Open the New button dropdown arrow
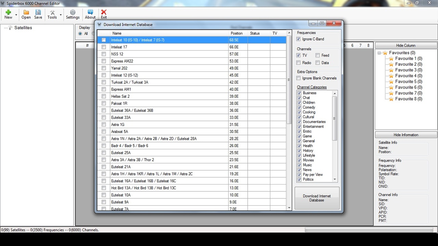The width and height of the screenshot is (438, 246). (16, 15)
